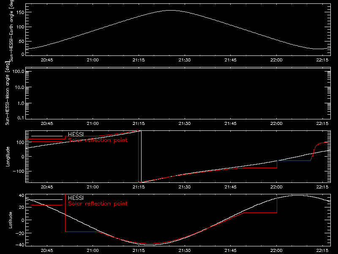Open 22:00 label under Latitude plot

point(276,251)
